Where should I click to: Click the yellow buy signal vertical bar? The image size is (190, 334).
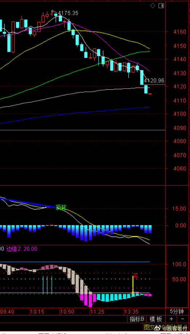pos(133,285)
